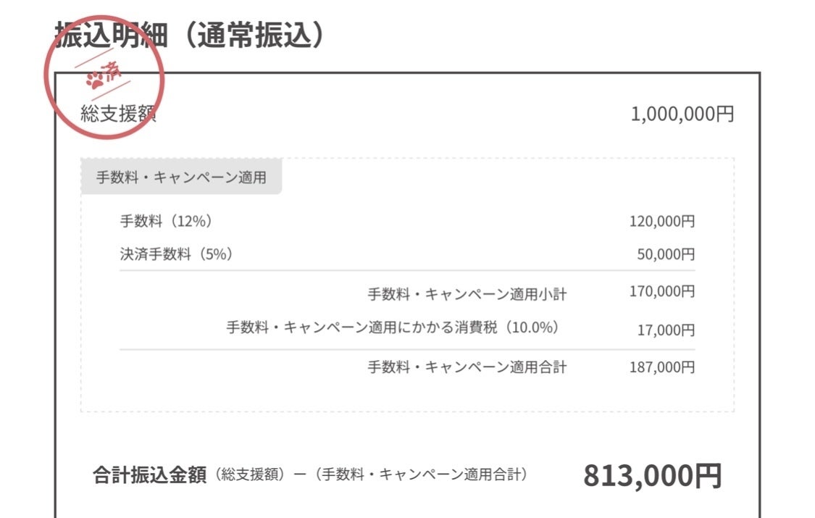
Task: Click the 決済手数料（5%） row label
Action: pos(177,254)
